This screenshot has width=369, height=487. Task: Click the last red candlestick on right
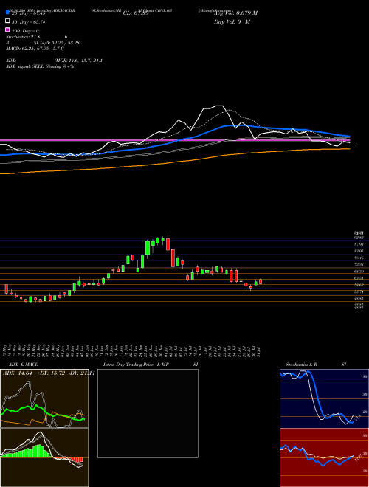(261, 281)
